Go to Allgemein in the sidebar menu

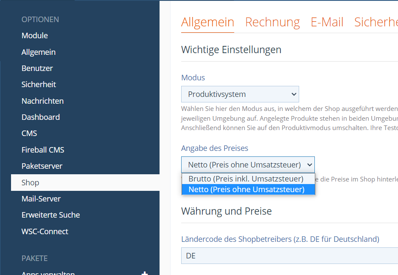point(39,52)
